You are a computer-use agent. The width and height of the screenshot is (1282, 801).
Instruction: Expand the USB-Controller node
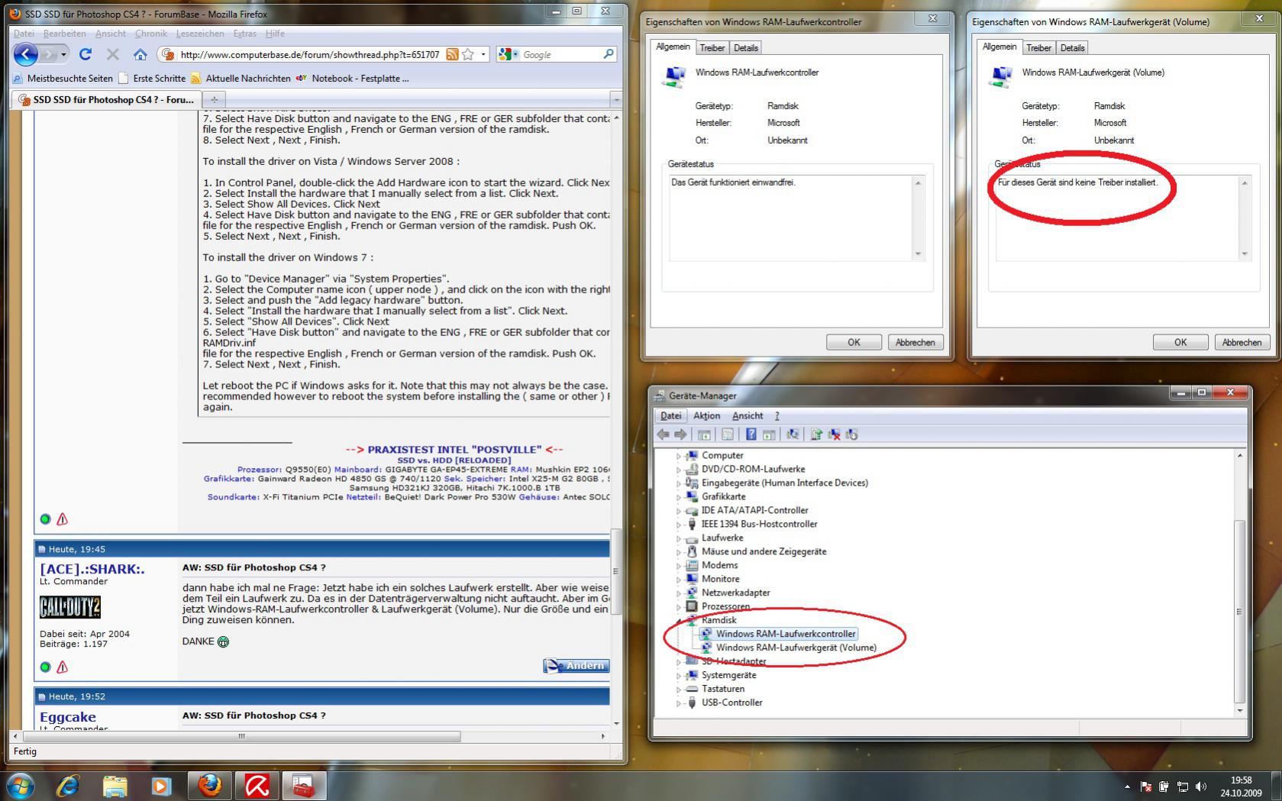point(678,703)
